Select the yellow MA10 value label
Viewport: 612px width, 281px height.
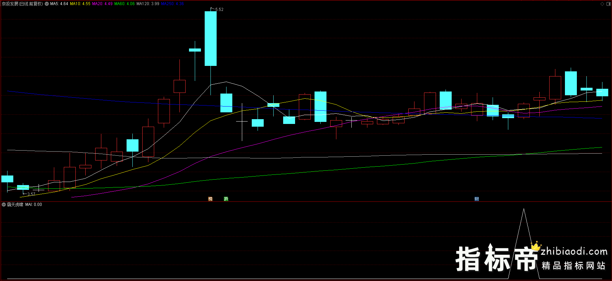pyautogui.click(x=80, y=4)
